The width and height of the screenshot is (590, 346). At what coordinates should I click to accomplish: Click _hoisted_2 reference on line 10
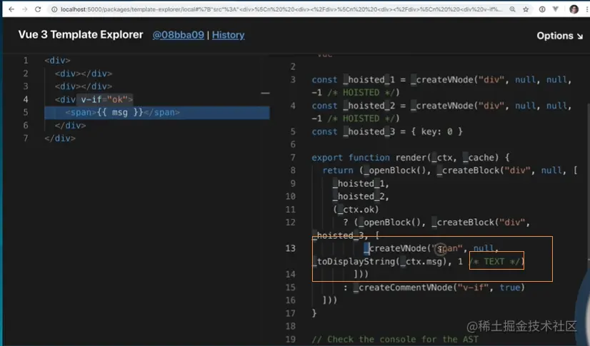coord(361,196)
